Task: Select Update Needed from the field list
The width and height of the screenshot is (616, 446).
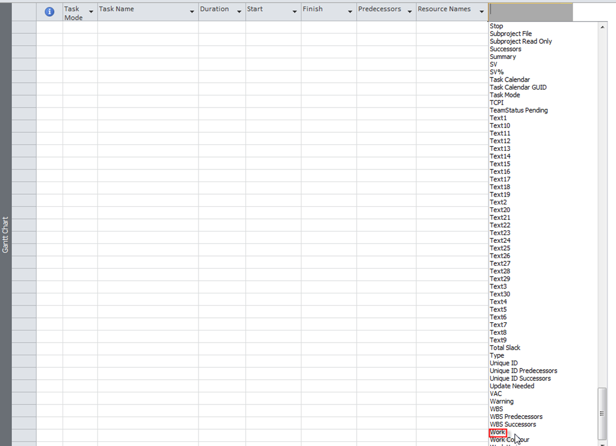Action: pos(511,386)
